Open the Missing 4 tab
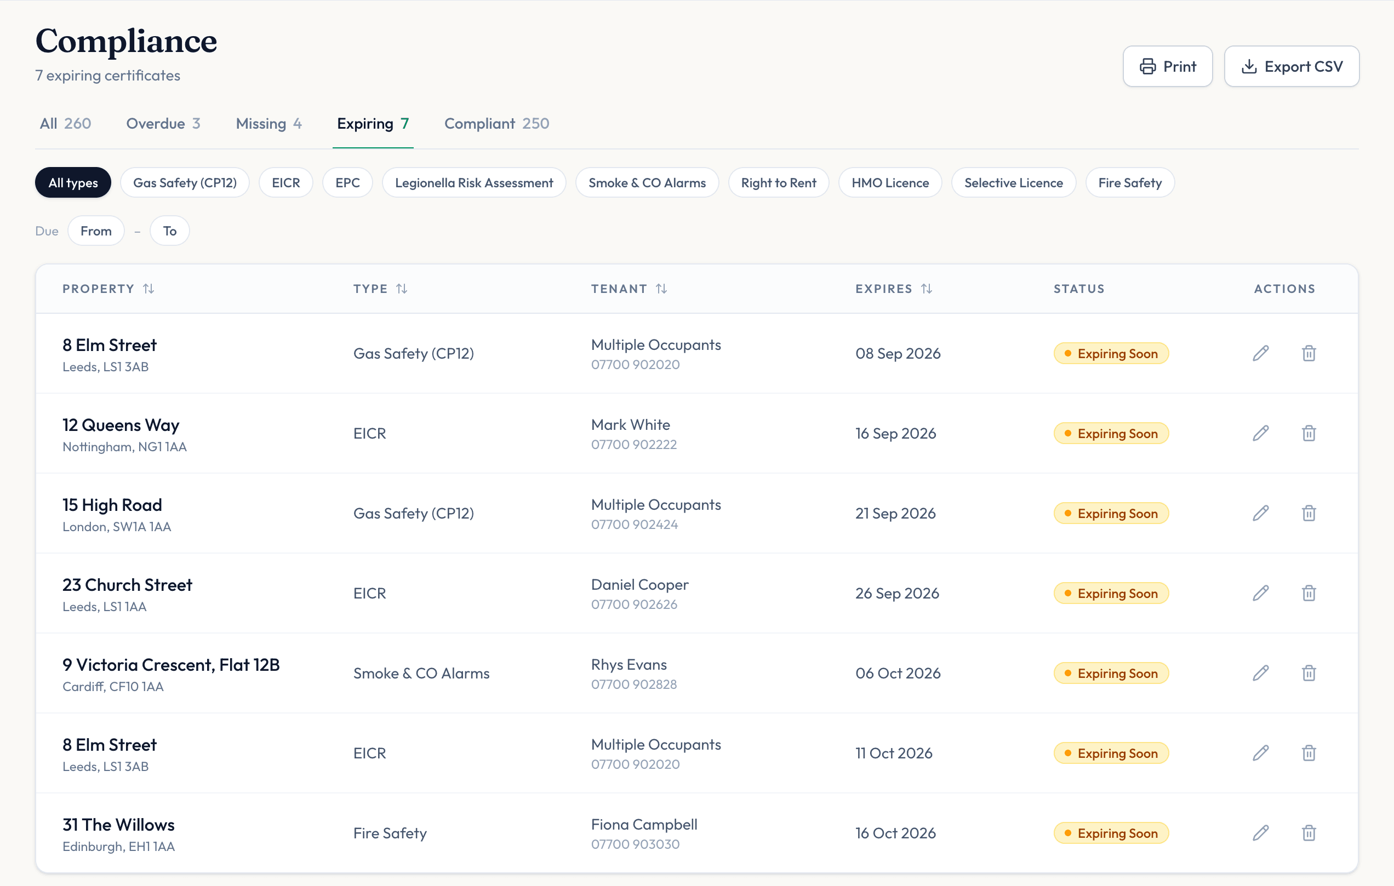The width and height of the screenshot is (1394, 886). [x=268, y=124]
